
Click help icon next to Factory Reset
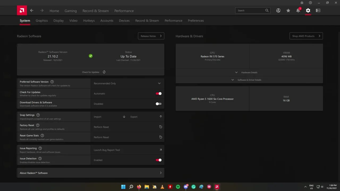pos(38,125)
